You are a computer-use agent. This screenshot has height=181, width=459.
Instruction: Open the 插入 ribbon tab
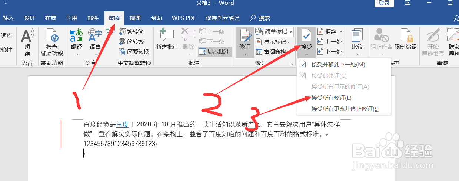click(x=8, y=18)
